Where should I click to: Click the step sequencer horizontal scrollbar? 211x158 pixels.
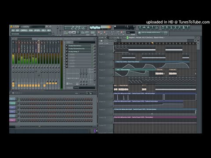pyautogui.click(x=56, y=126)
